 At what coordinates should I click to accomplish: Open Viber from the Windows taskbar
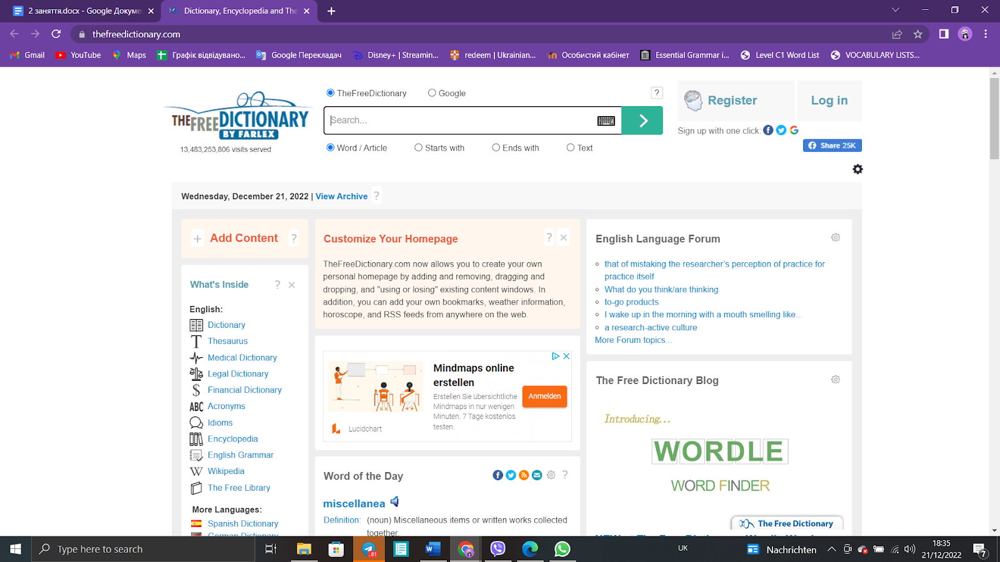tap(497, 550)
